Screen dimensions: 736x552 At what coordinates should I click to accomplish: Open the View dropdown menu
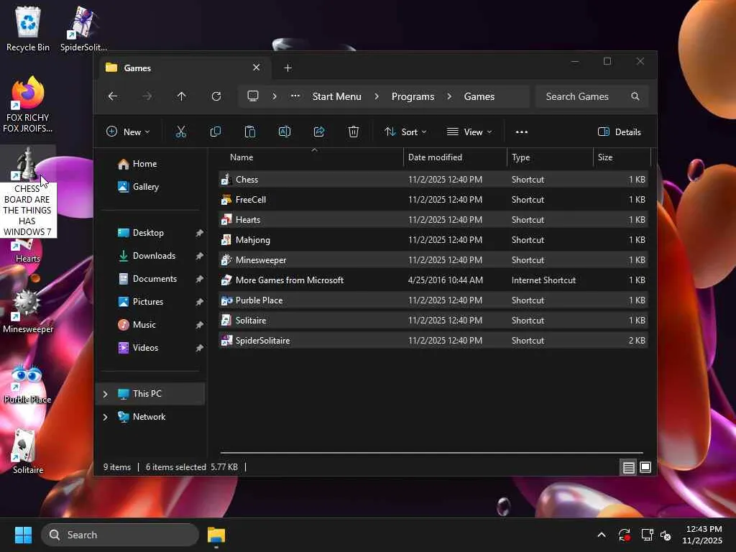469,132
